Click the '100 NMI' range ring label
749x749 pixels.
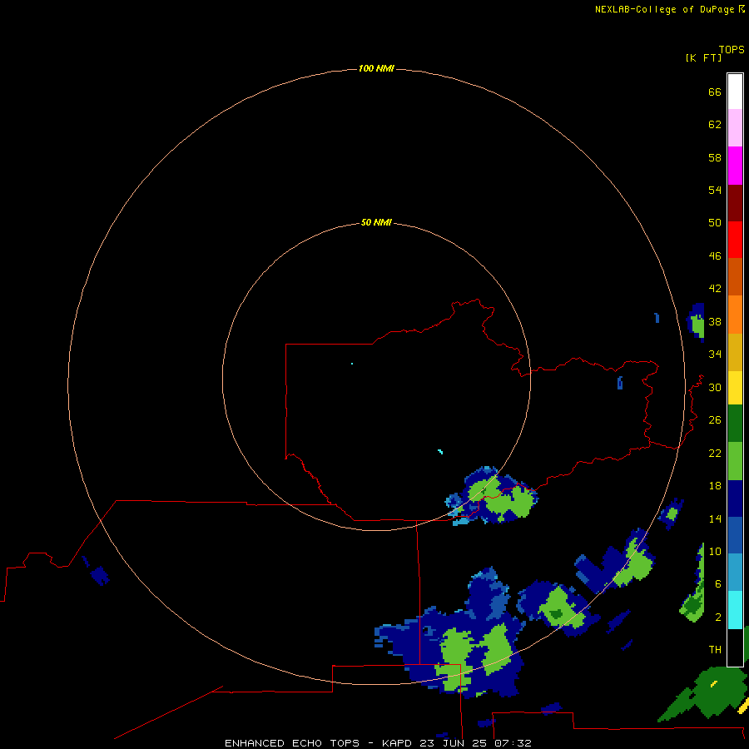(x=376, y=68)
